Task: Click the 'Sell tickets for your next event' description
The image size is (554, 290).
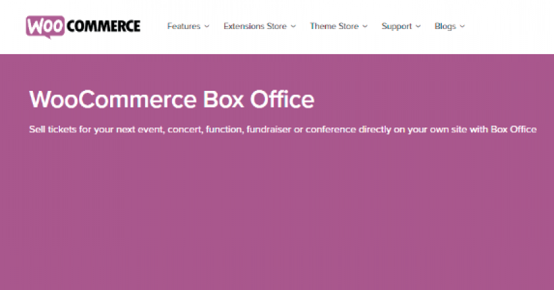Action: [283, 130]
